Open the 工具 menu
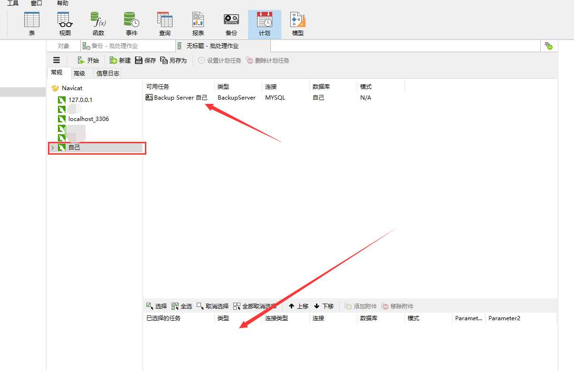574x371 pixels. (13, 3)
